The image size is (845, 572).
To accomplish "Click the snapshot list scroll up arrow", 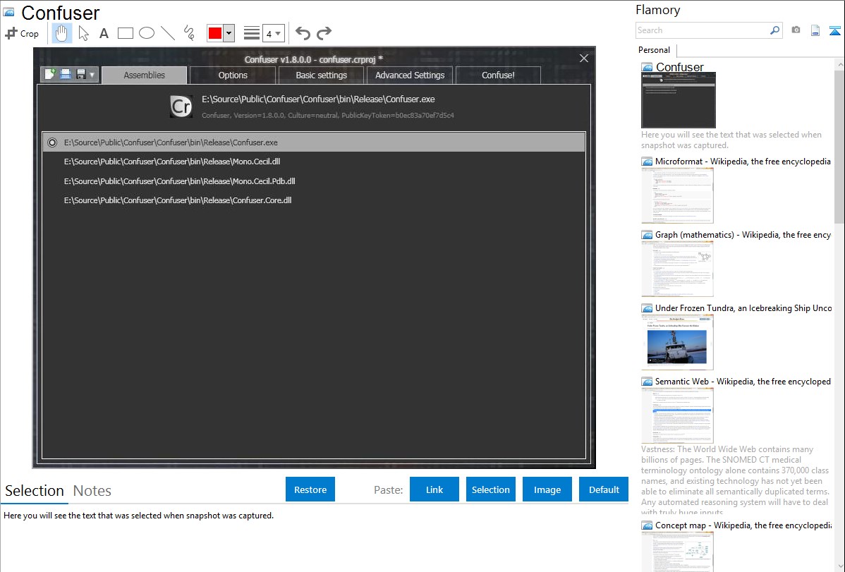I will (839, 64).
